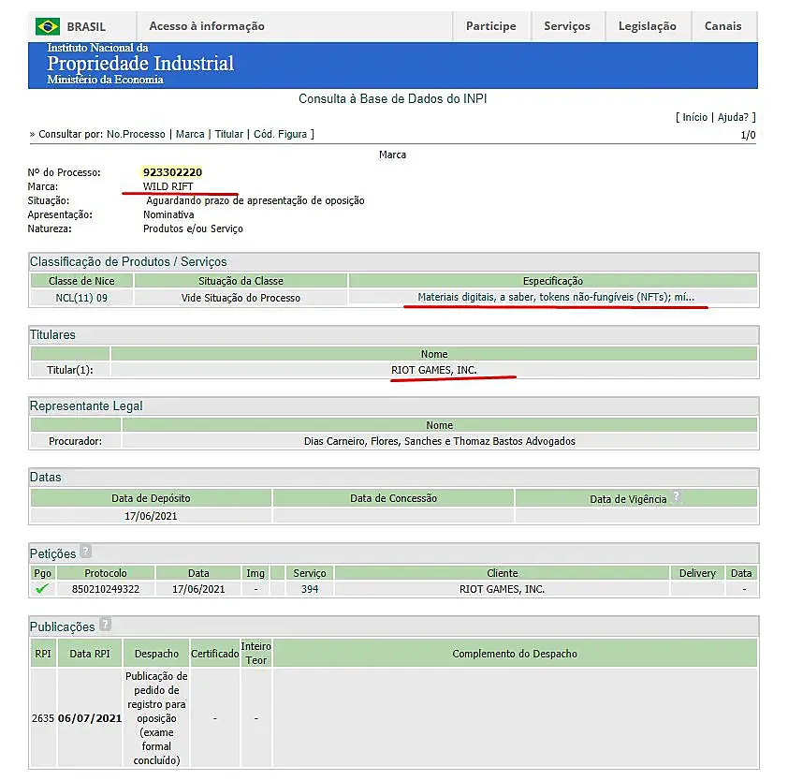Click the Complemento do Despacho header

(x=515, y=654)
